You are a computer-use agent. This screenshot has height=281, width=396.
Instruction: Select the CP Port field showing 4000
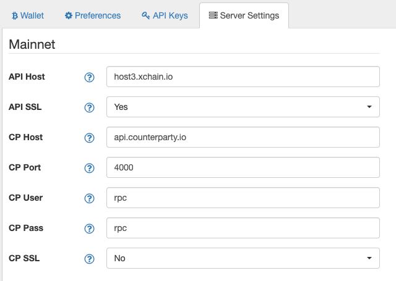tap(243, 167)
